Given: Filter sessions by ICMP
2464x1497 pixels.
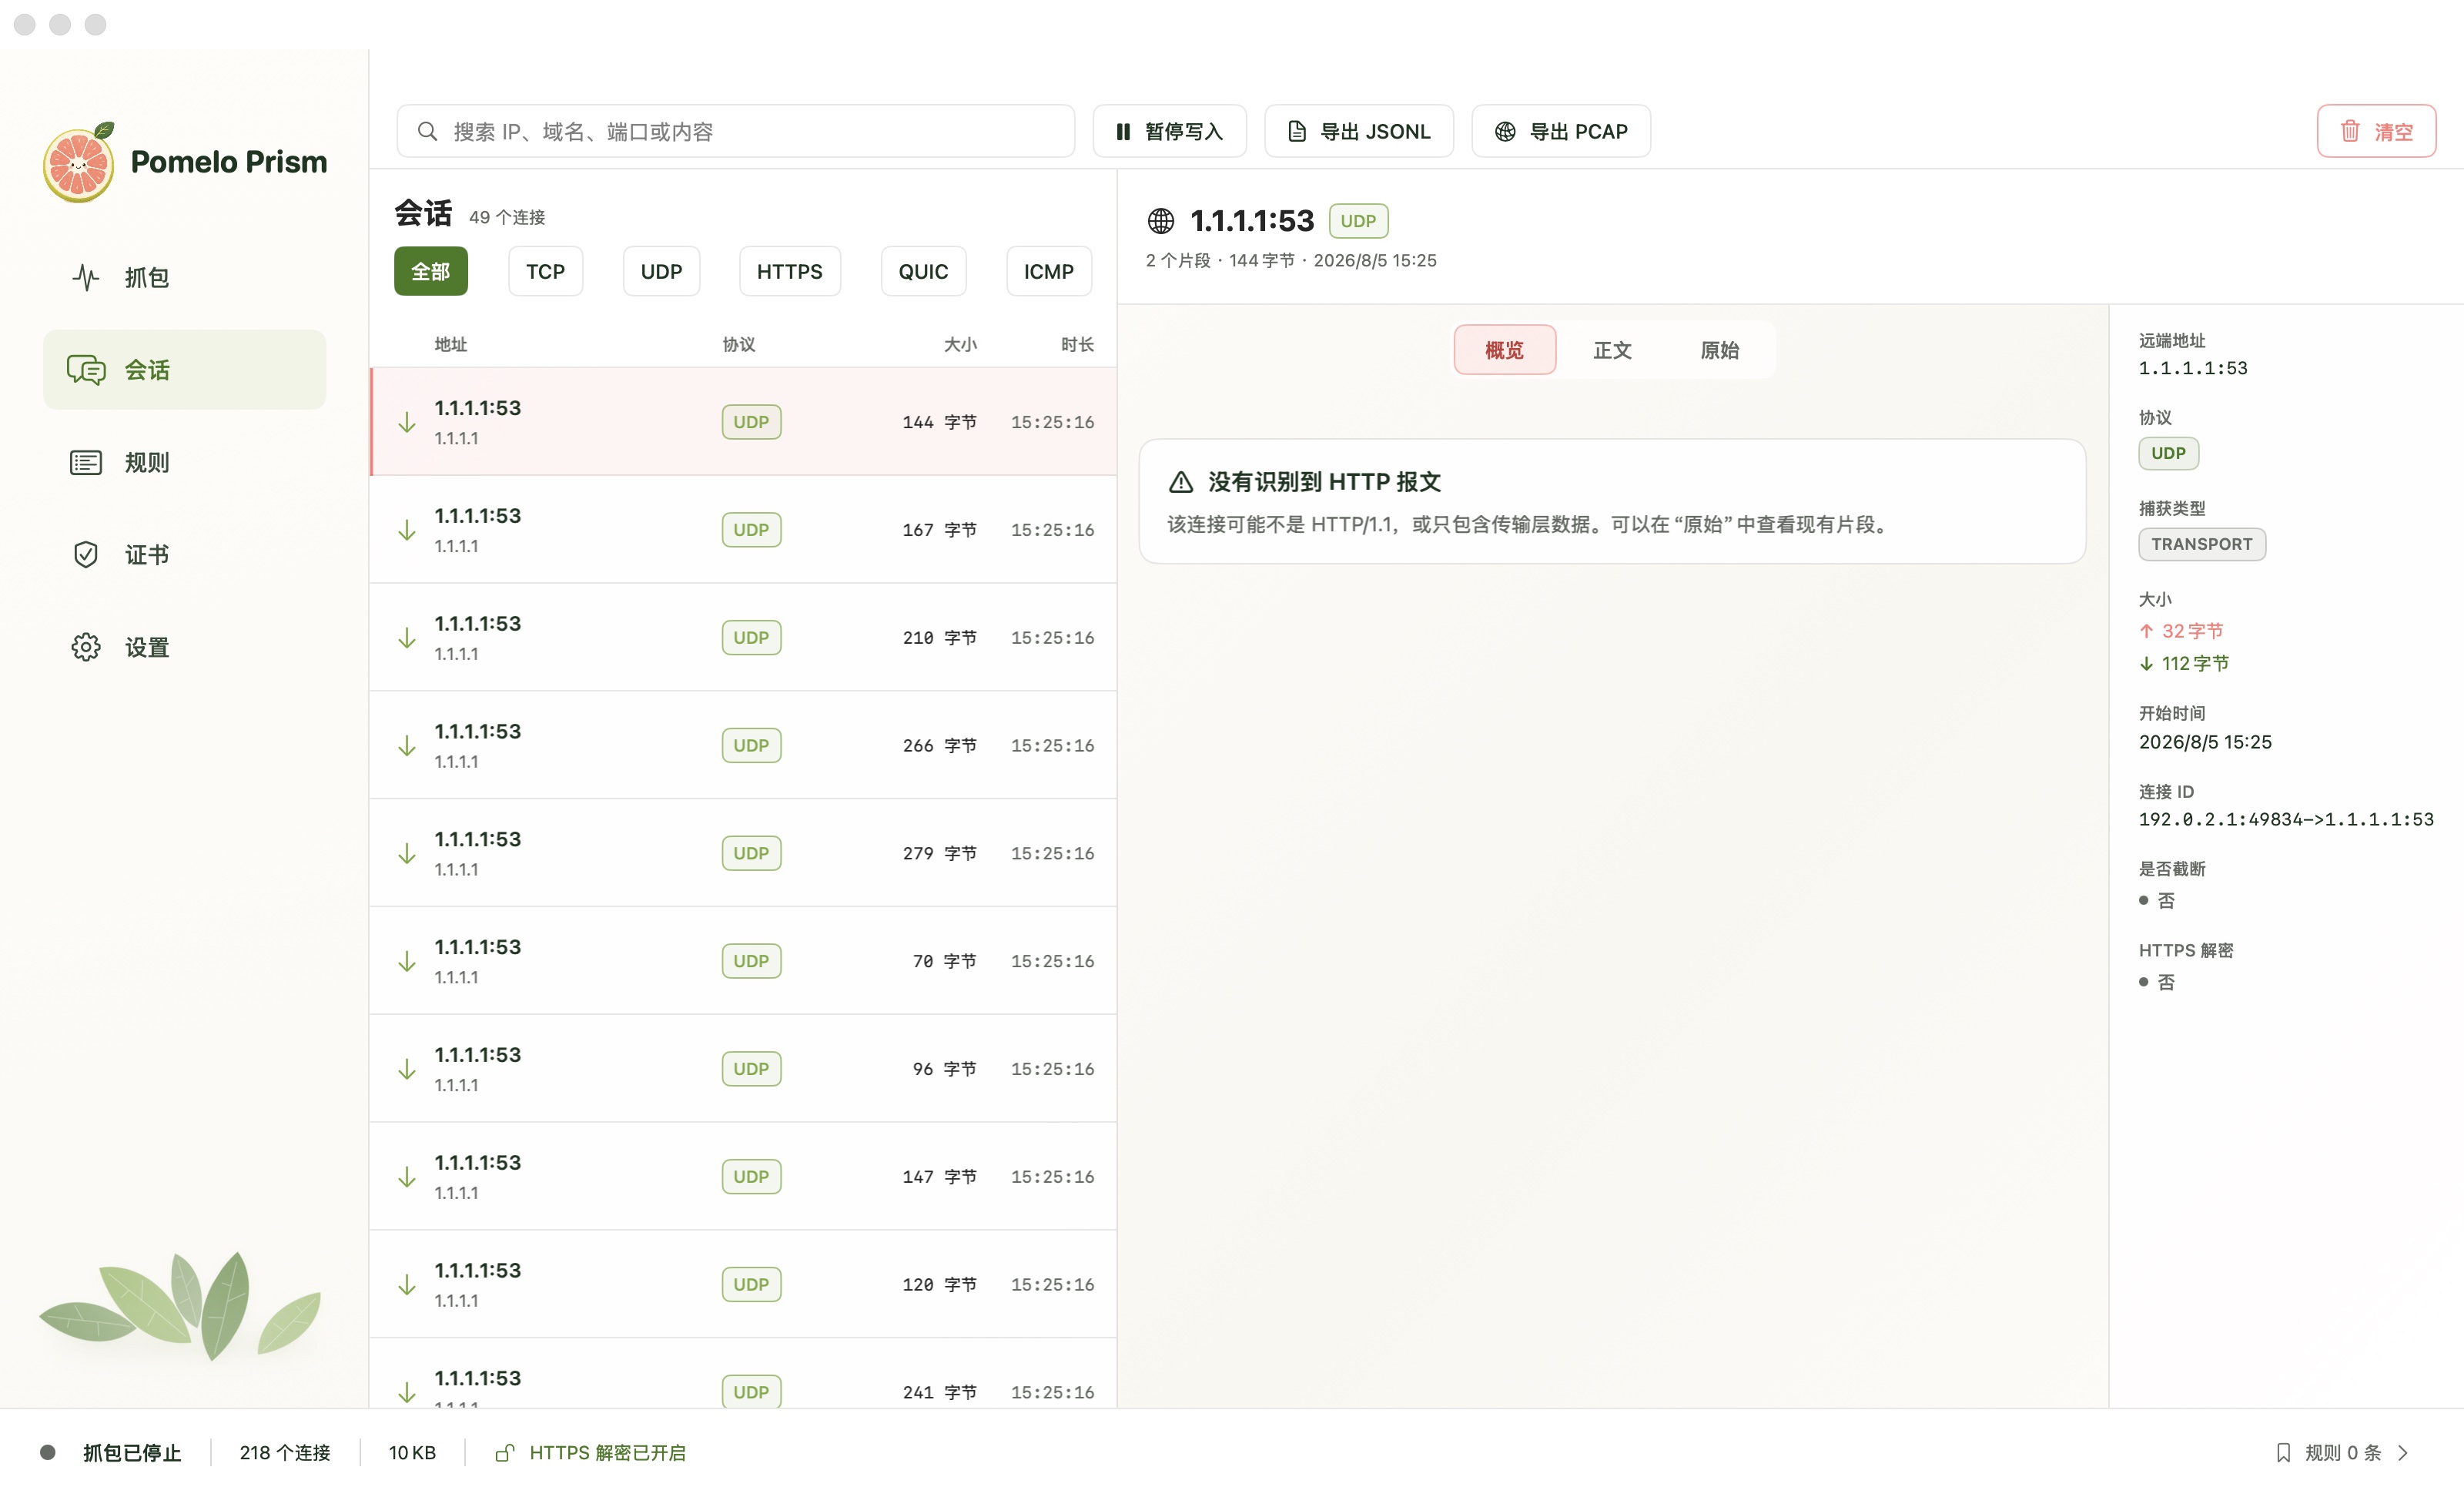Looking at the screenshot, I should [x=1048, y=271].
